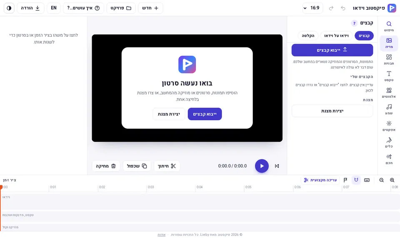
Task: Click the delete (מחיקה) trash button
Action: [x=106, y=166]
